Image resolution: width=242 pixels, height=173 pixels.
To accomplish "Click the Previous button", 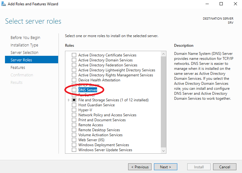I will (x=140, y=167).
